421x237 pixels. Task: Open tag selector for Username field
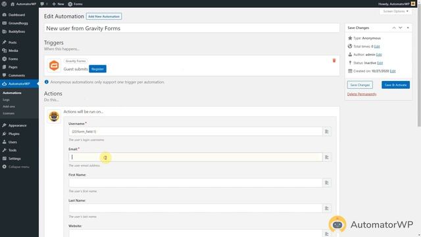click(327, 132)
